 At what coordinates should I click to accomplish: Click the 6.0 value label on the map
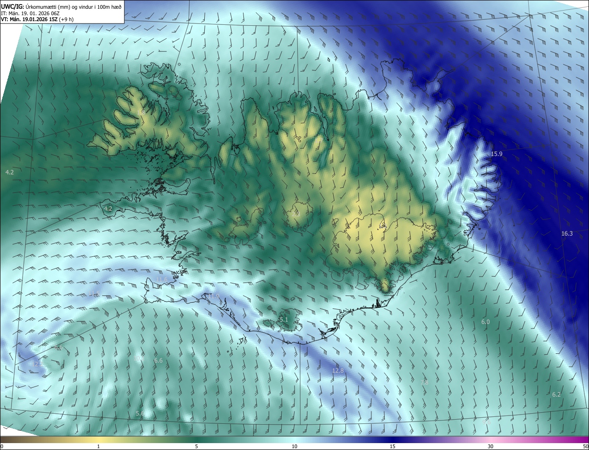click(485, 322)
